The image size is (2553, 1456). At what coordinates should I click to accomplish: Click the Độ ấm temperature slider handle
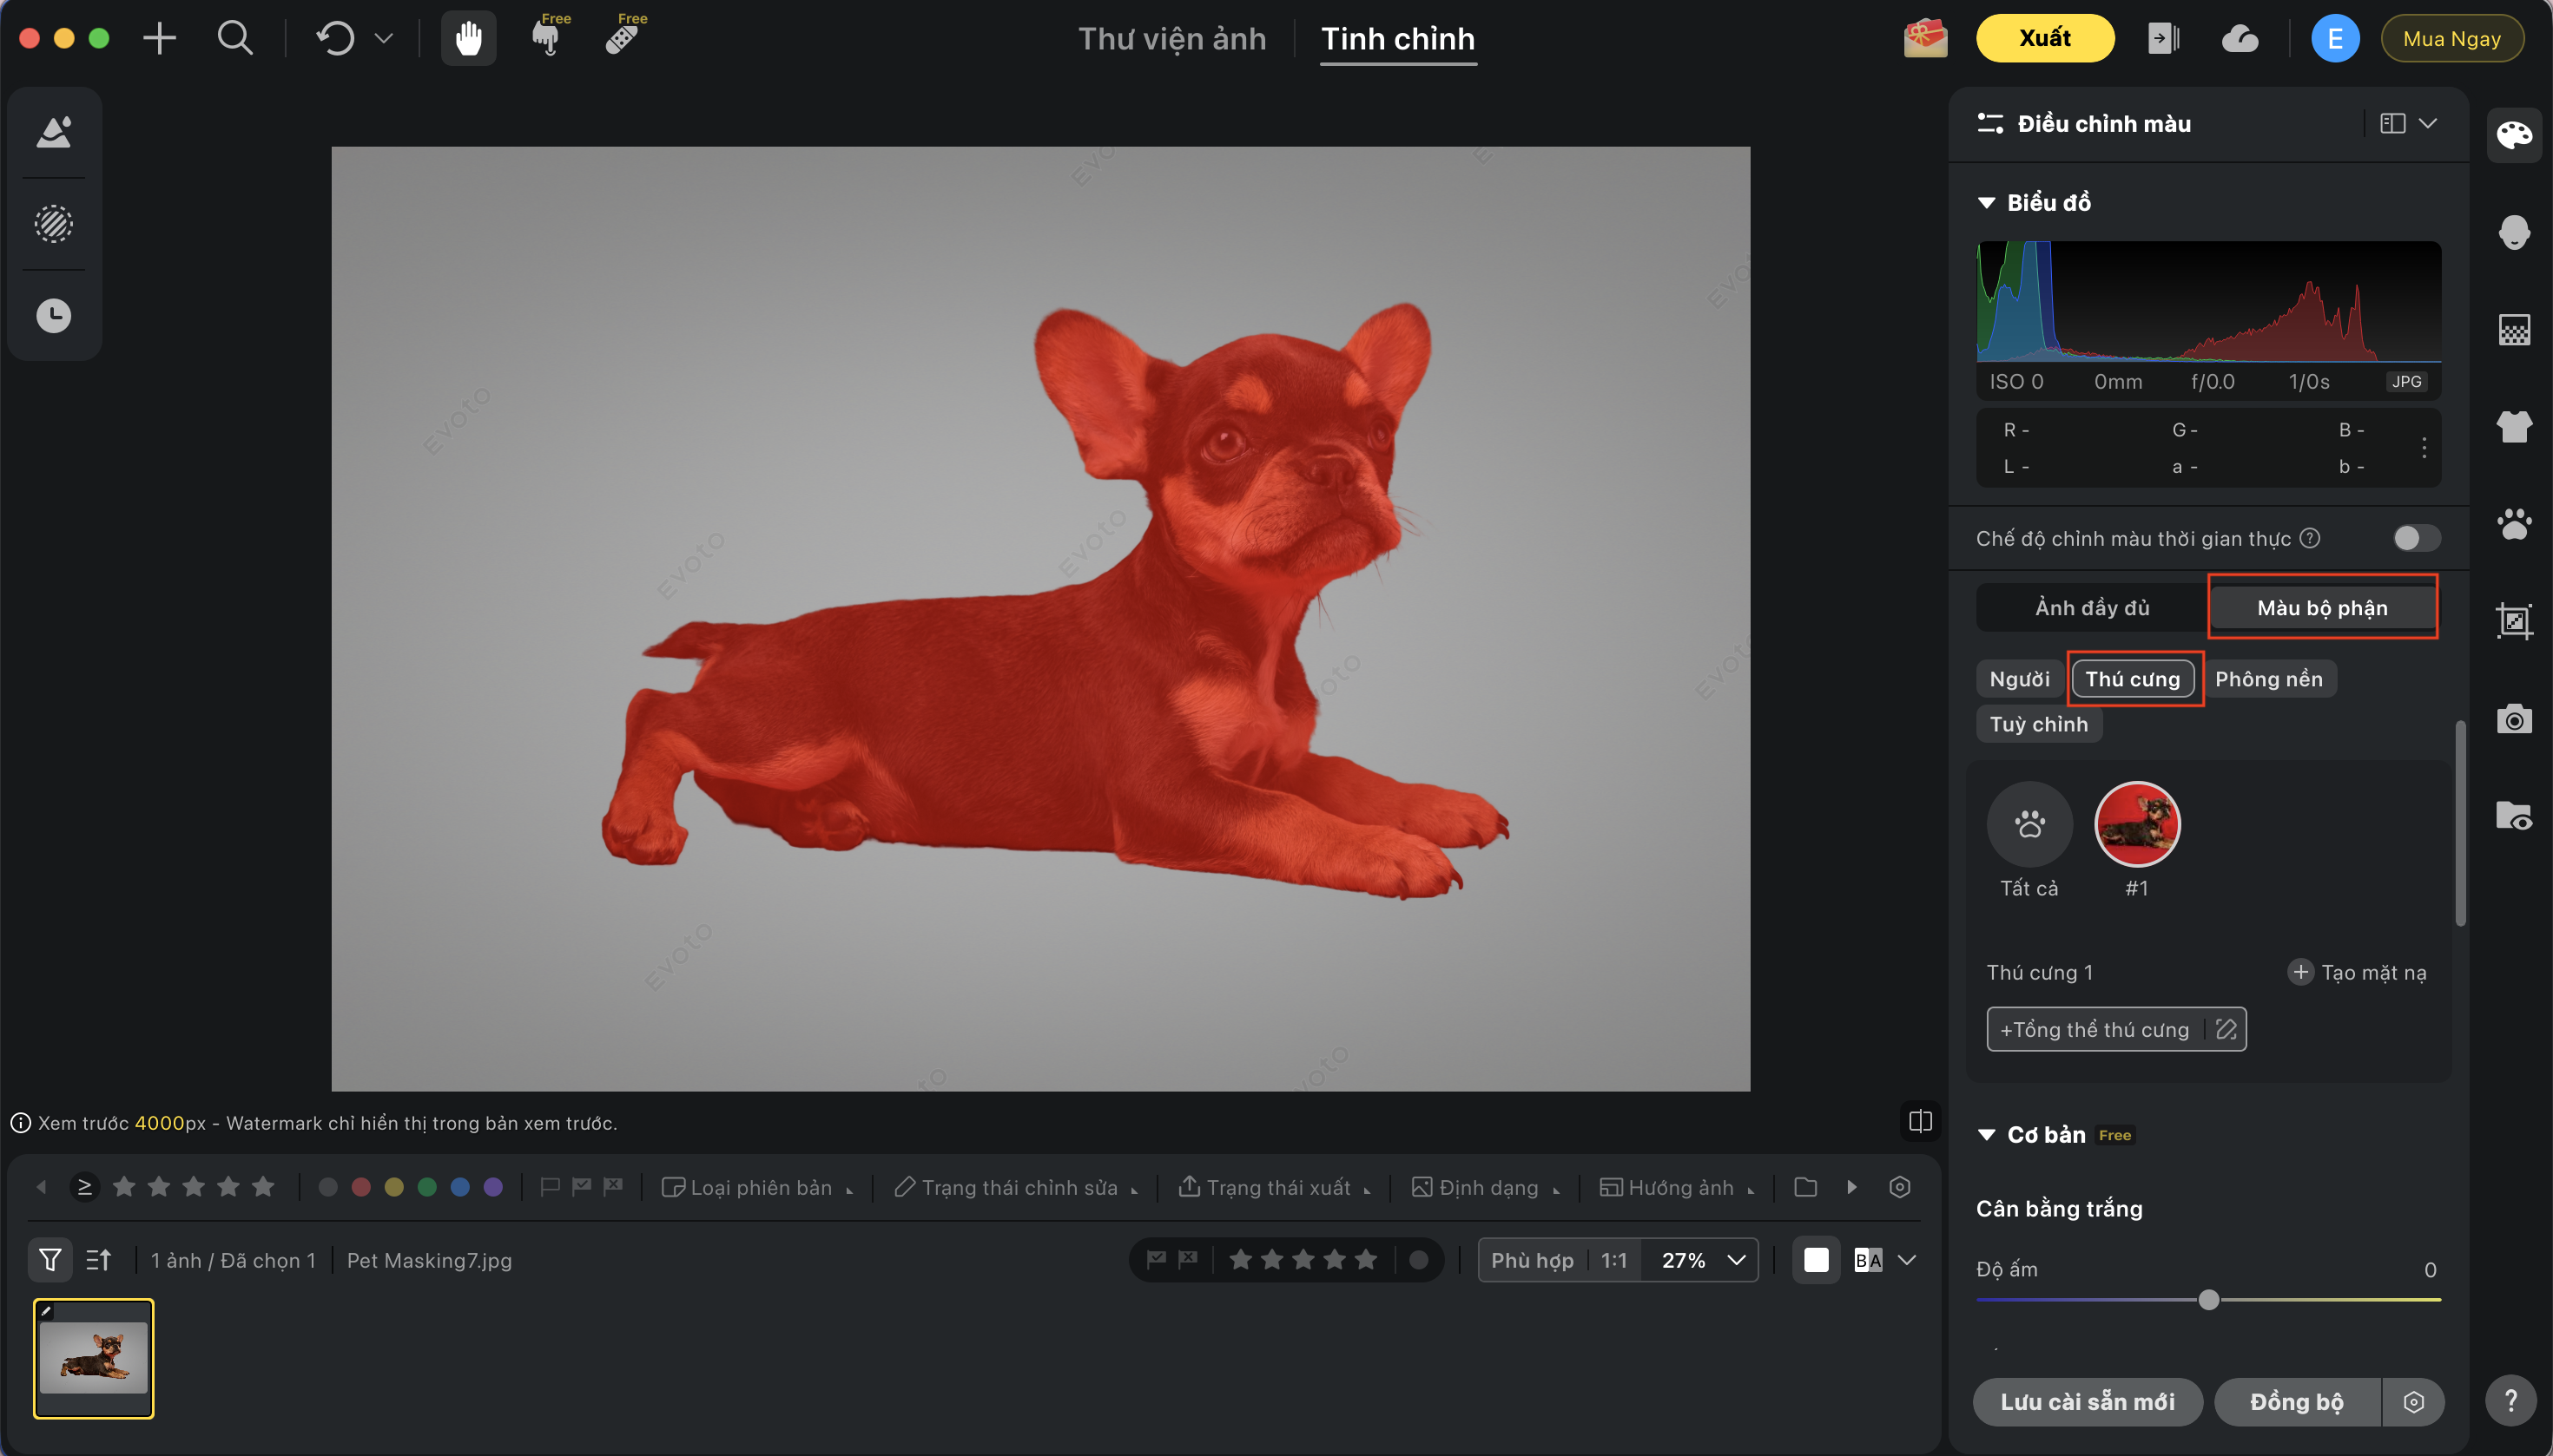tap(2209, 1300)
